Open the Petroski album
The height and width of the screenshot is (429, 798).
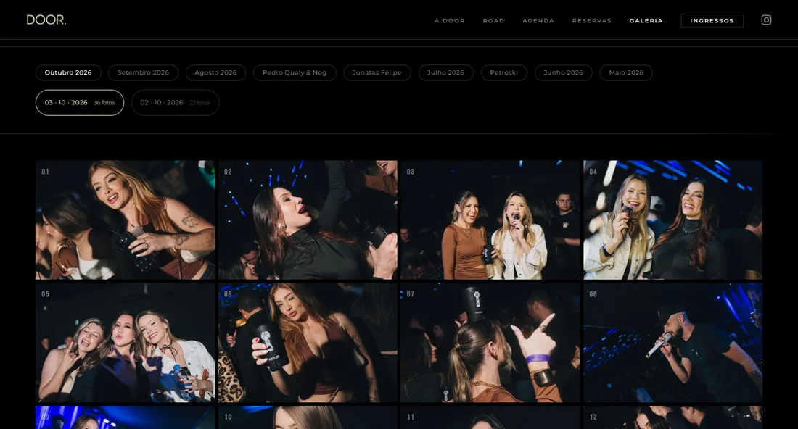[504, 72]
